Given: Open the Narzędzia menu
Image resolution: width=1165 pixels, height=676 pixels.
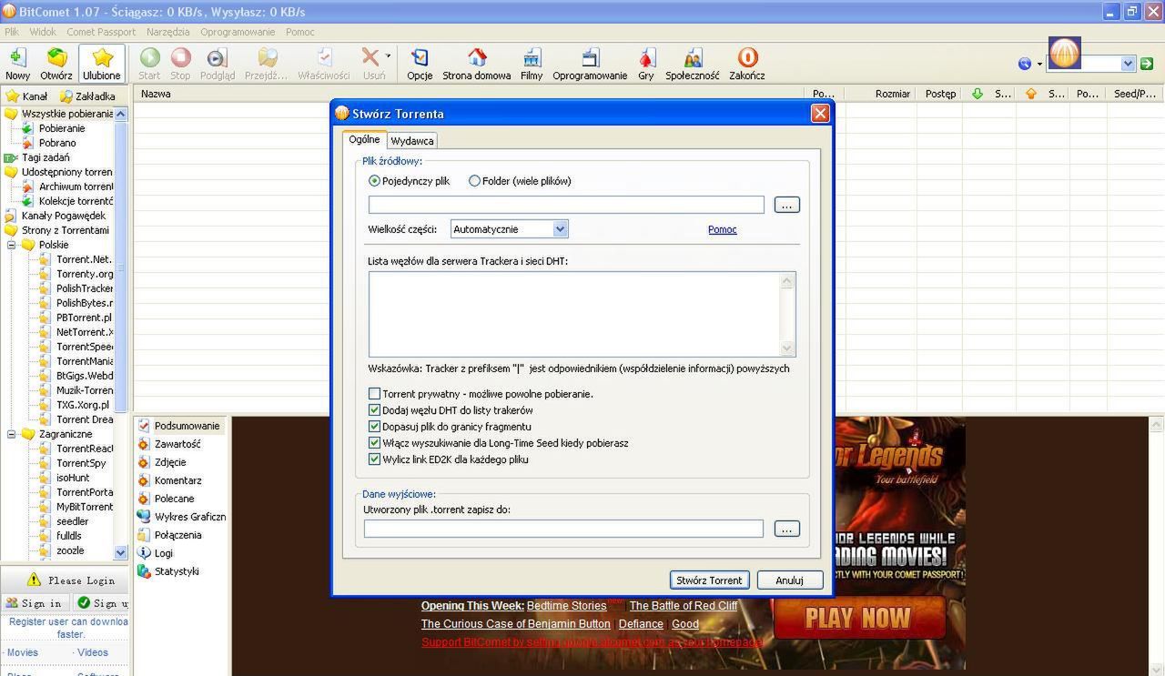Looking at the screenshot, I should click(168, 32).
